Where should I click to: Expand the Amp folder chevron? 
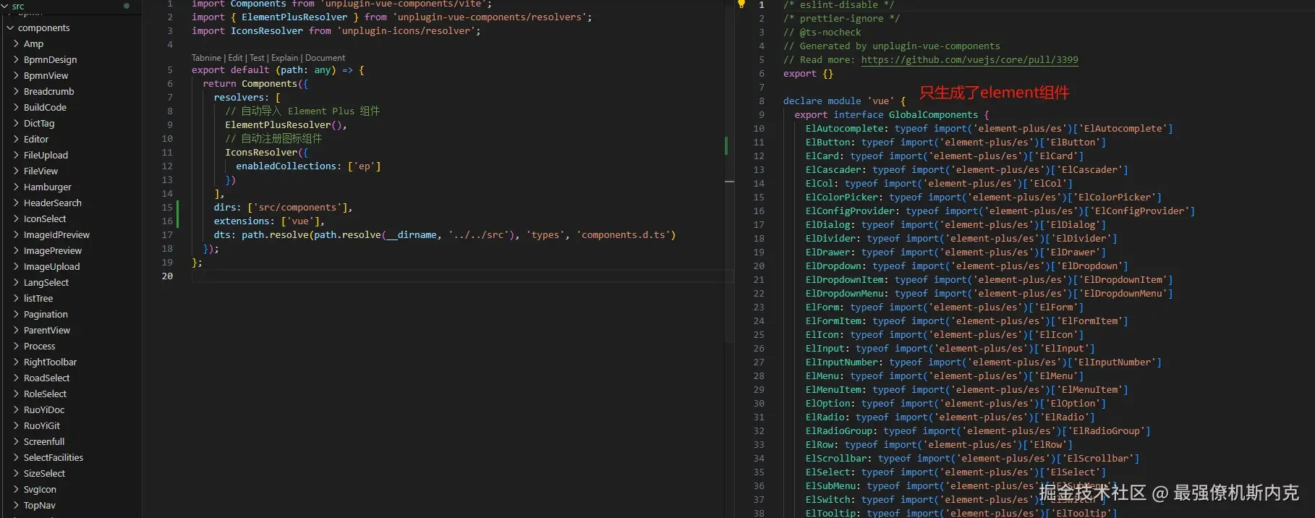coord(16,44)
